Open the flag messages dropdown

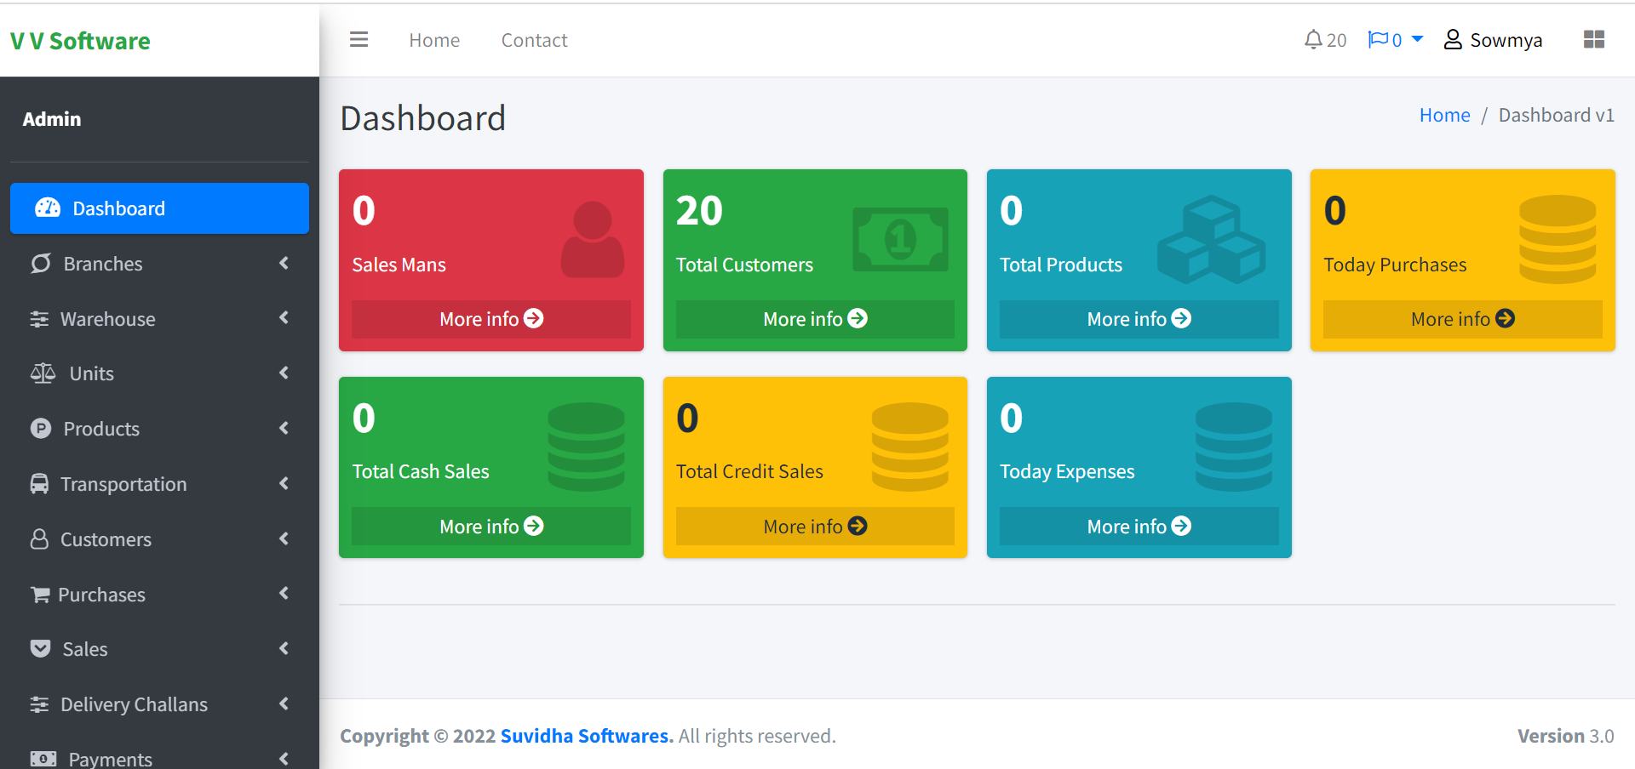(x=1394, y=40)
